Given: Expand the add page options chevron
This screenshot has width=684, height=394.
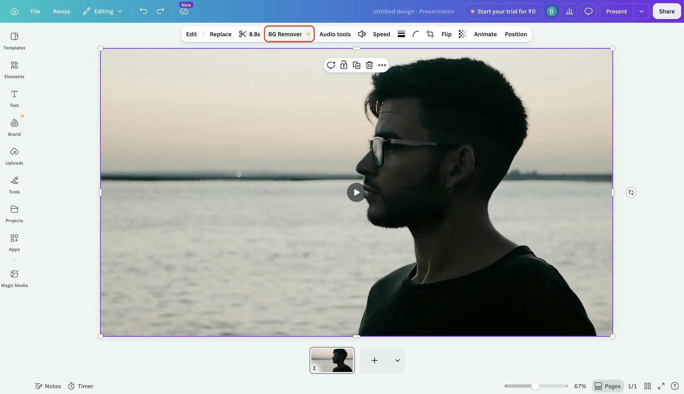Looking at the screenshot, I should pos(397,361).
